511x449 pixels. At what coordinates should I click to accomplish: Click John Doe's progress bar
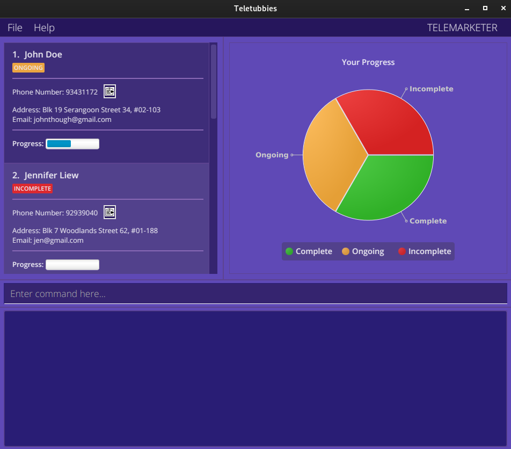(72, 144)
